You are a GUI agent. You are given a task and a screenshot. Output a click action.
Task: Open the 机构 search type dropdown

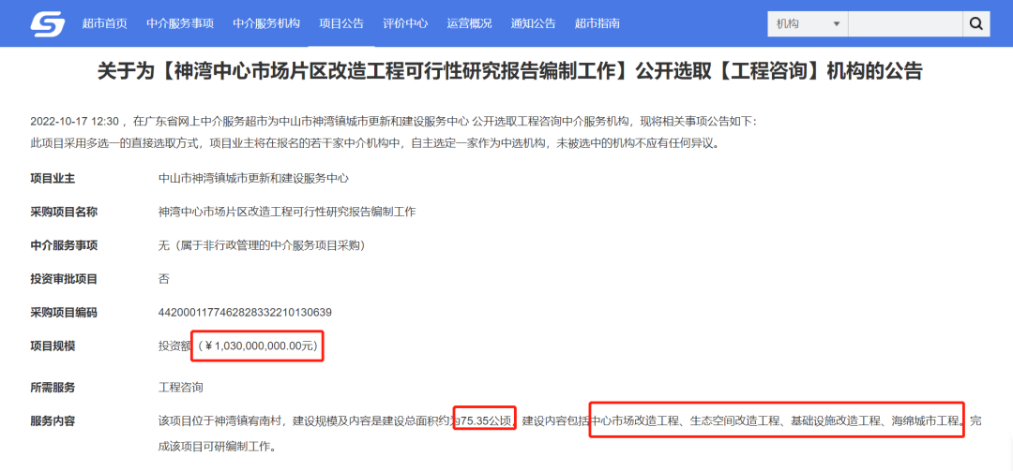point(808,23)
